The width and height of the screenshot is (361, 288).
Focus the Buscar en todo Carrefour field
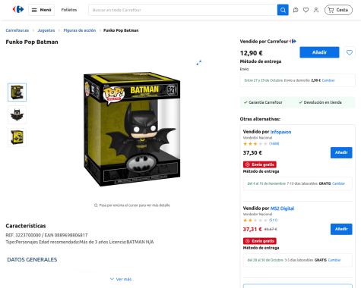(x=183, y=10)
